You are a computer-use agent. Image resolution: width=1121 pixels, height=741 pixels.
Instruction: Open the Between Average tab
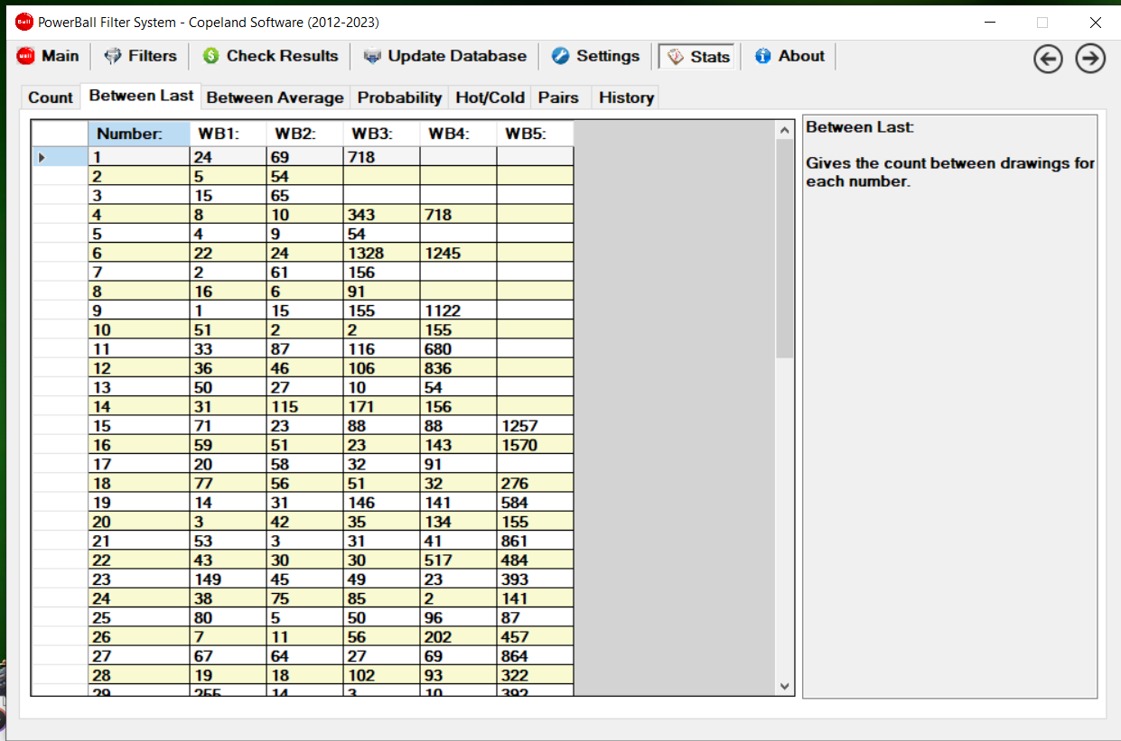pos(275,97)
